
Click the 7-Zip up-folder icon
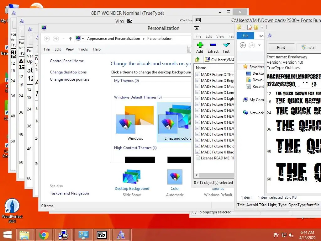click(197, 60)
